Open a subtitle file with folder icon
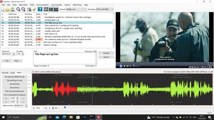This screenshot has height=120, width=214. [7, 9]
